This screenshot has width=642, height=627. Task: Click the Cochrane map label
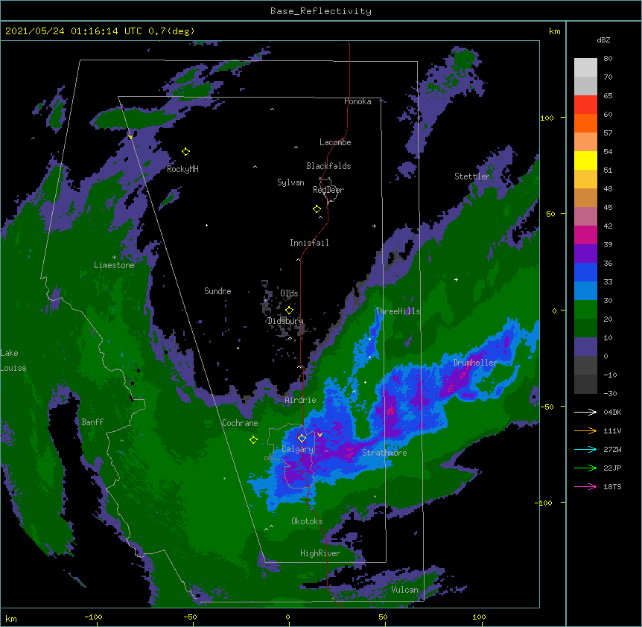(x=240, y=423)
